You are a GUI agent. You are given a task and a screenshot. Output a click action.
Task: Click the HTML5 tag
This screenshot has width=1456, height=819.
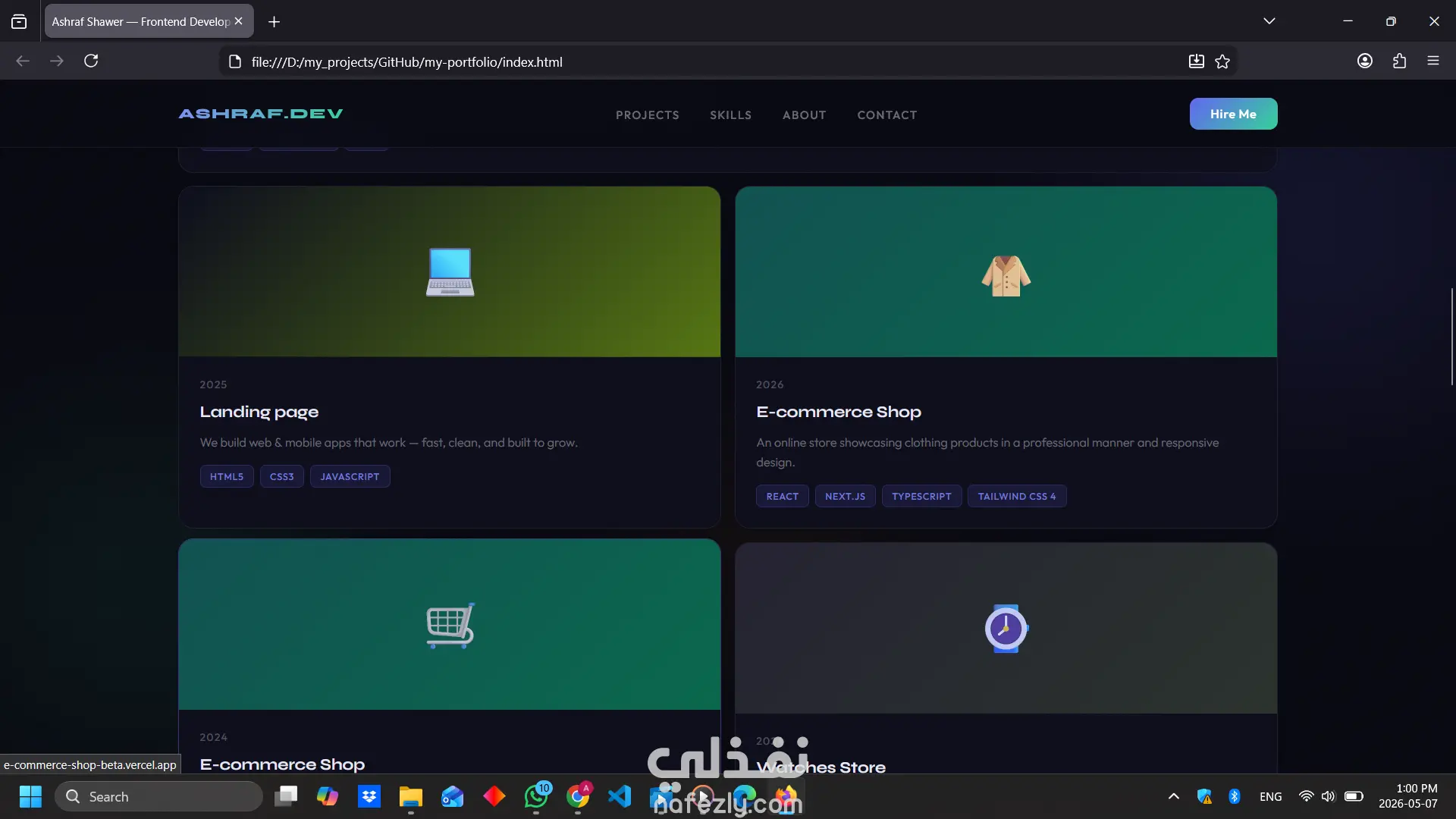tap(227, 476)
